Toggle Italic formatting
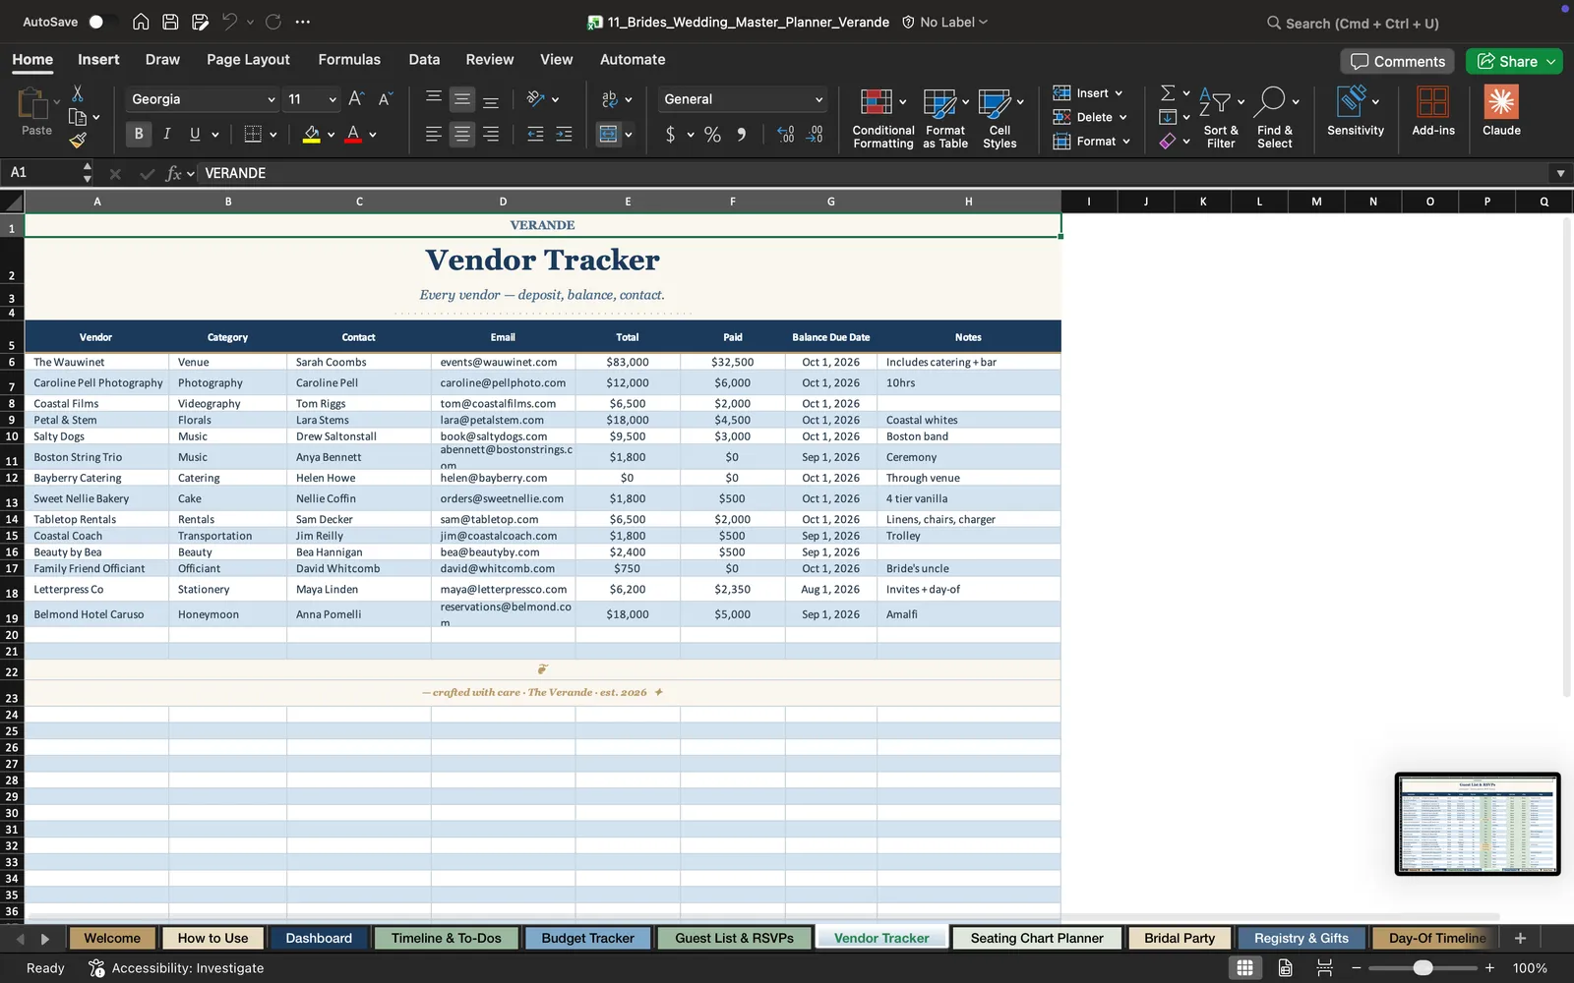Viewport: 1574px width, 983px height. tap(166, 134)
